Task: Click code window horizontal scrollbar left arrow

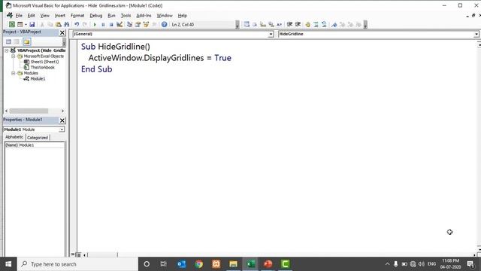Action: point(85,254)
